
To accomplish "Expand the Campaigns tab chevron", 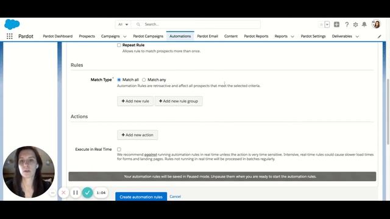I will point(125,36).
